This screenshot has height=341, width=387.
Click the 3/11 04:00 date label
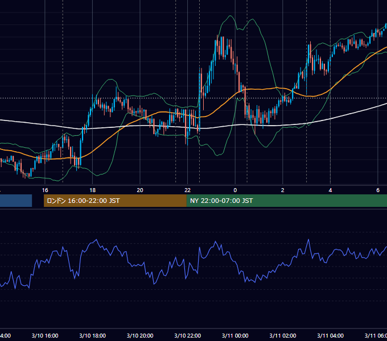point(330,335)
